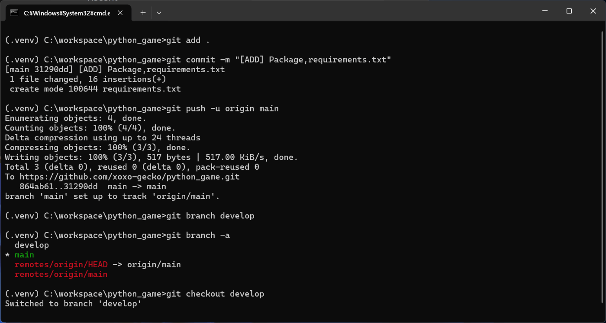Expand the new tab profile dropdown chevron
This screenshot has height=323, width=606.
pos(159,13)
